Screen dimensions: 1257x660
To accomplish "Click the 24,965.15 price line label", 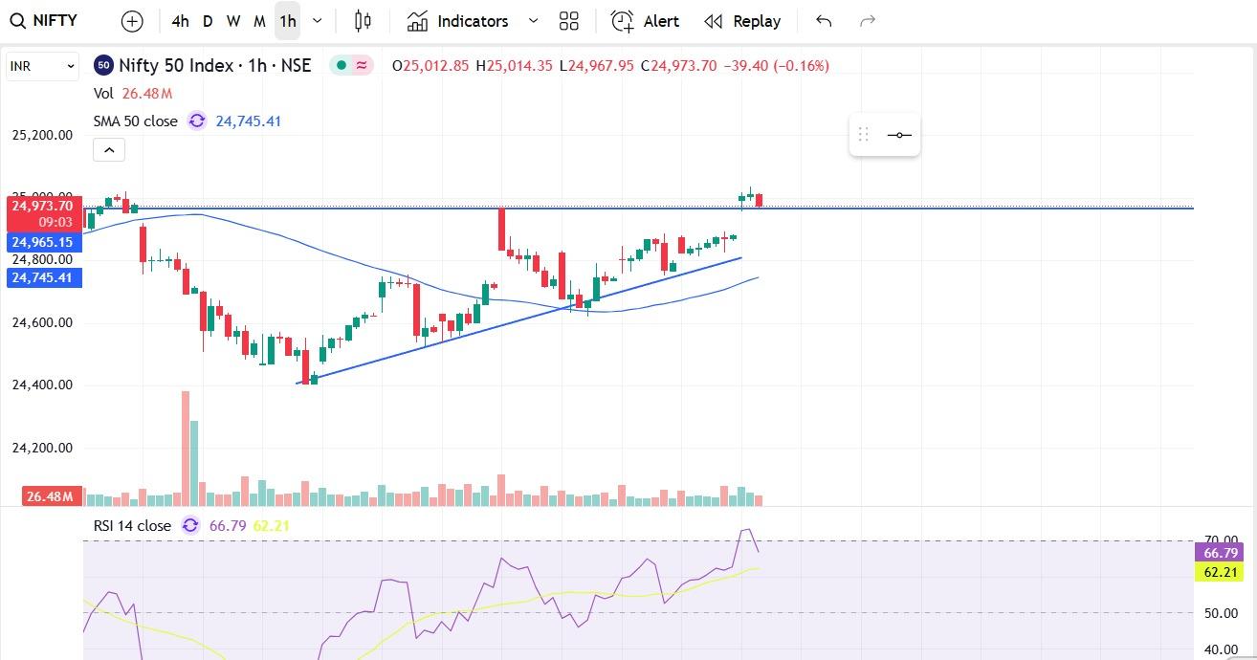I will 44,242.
